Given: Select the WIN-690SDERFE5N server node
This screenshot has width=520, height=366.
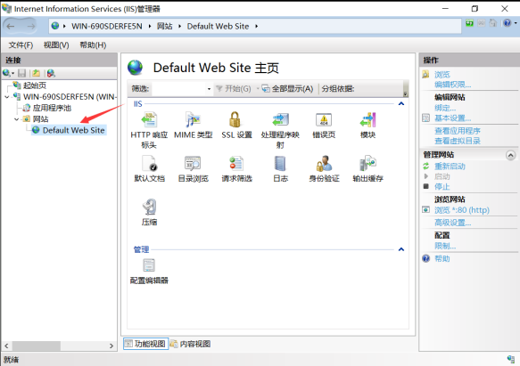Looking at the screenshot, I should click(70, 97).
